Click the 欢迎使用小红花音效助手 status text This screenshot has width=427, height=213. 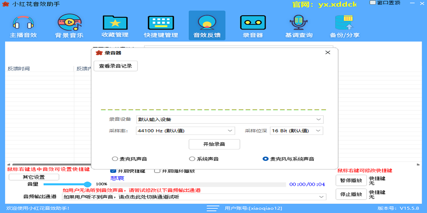(38, 208)
